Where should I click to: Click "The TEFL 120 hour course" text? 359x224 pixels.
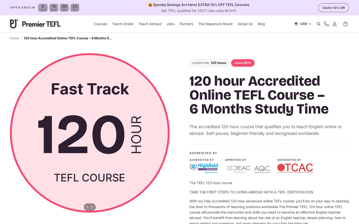(x=211, y=183)
